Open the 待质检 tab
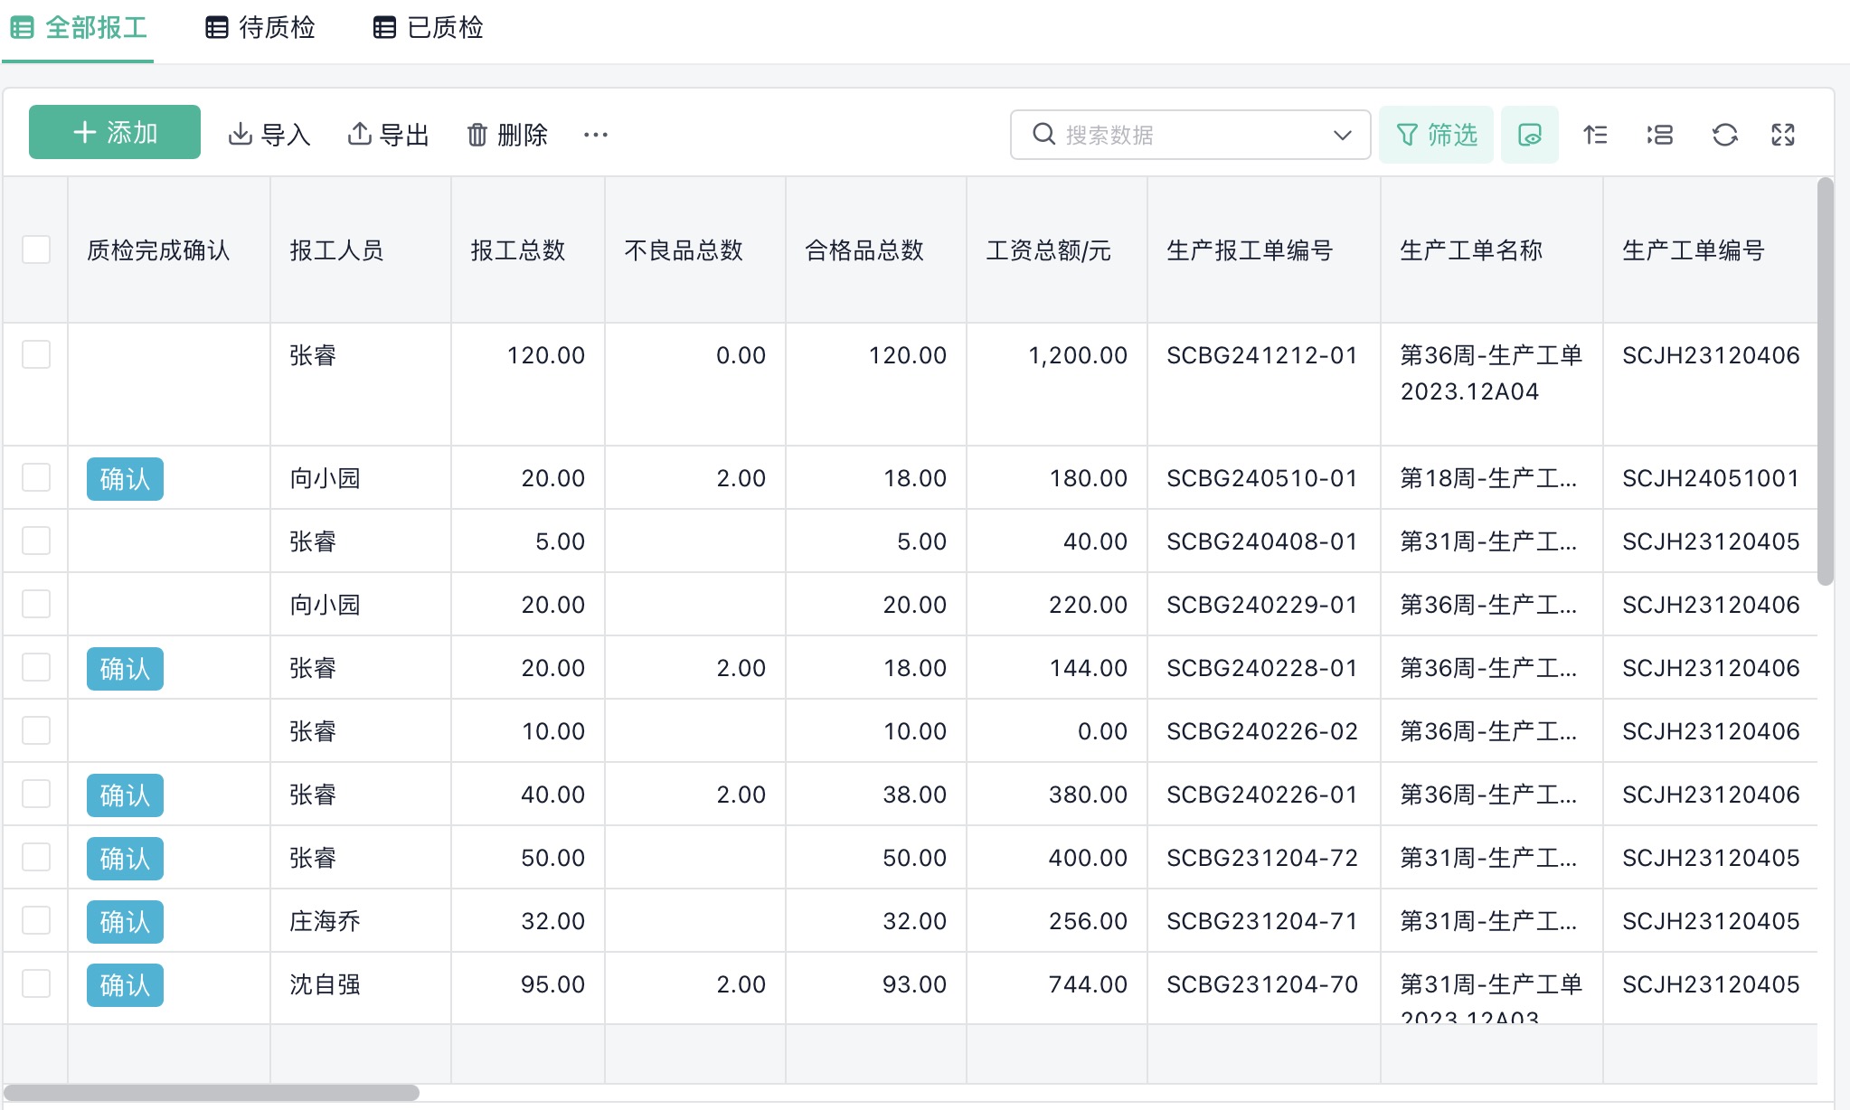Screen dimensions: 1850x1110 [x=260, y=28]
